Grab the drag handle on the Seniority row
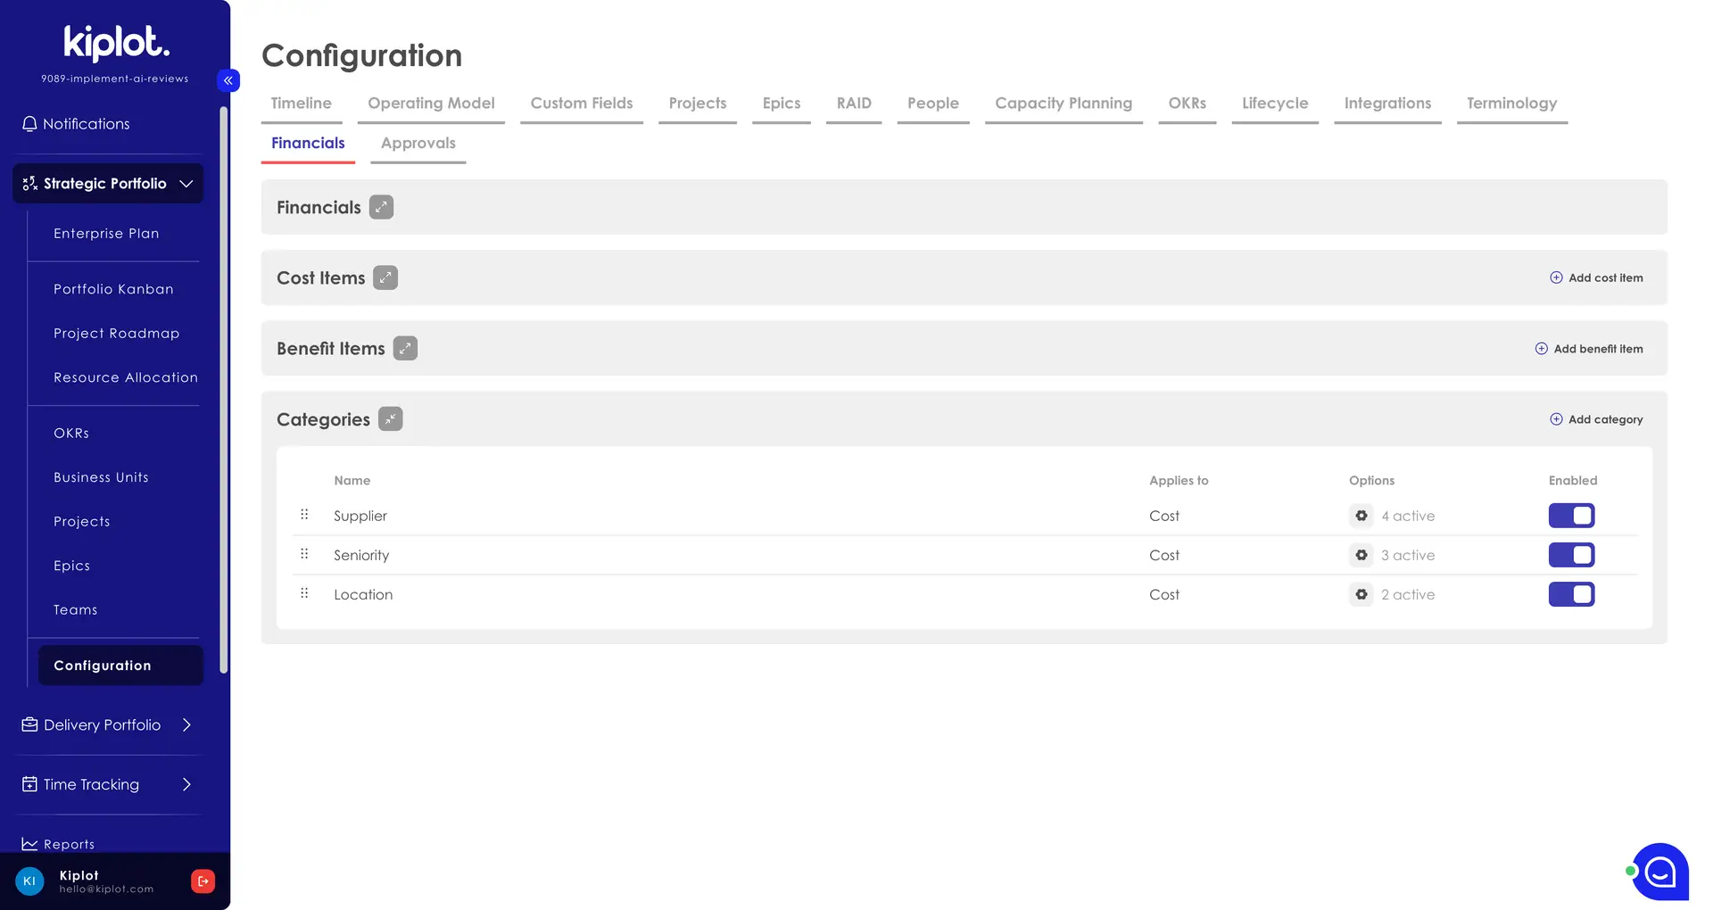 coord(304,554)
